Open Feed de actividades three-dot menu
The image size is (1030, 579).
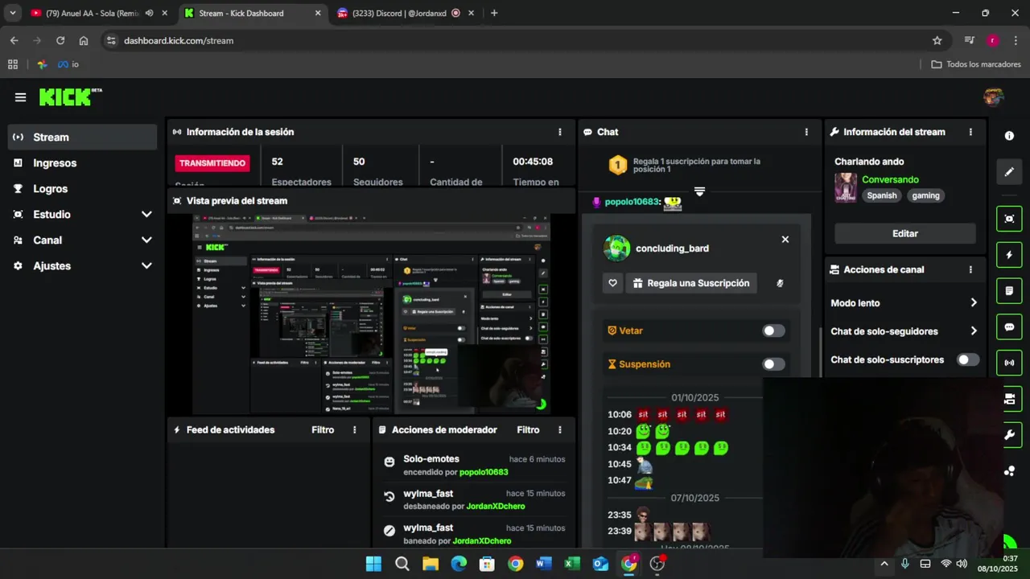[354, 430]
